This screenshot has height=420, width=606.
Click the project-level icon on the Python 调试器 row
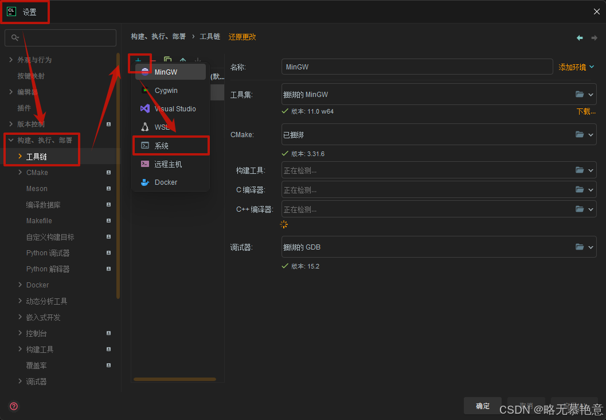coord(108,252)
